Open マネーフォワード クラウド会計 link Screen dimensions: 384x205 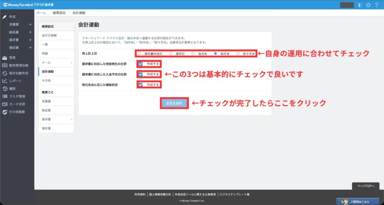point(103,39)
